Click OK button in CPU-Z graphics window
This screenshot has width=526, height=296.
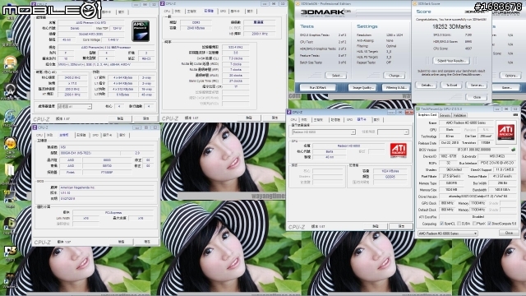click(x=401, y=227)
